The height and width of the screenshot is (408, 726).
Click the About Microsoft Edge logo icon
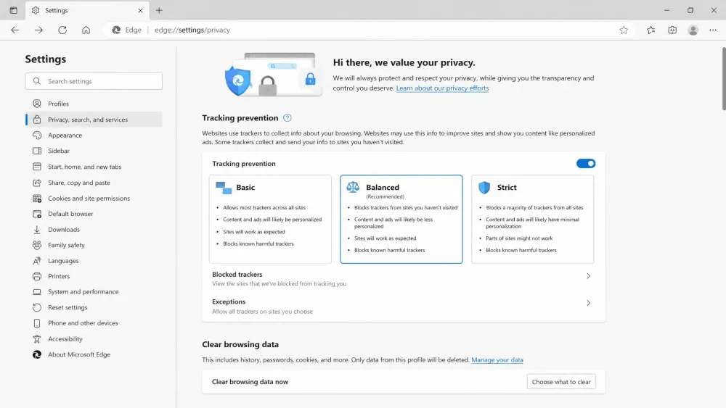37,354
